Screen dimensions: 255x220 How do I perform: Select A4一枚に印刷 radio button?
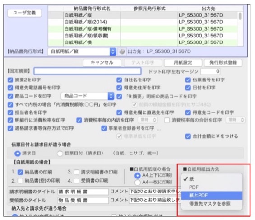coord(137,183)
